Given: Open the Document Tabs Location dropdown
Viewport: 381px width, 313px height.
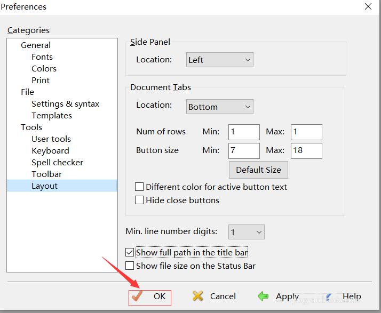Looking at the screenshot, I should [219, 107].
